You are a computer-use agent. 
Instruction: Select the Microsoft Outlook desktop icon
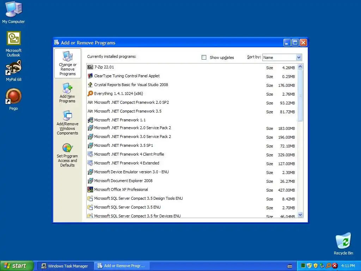(14, 44)
